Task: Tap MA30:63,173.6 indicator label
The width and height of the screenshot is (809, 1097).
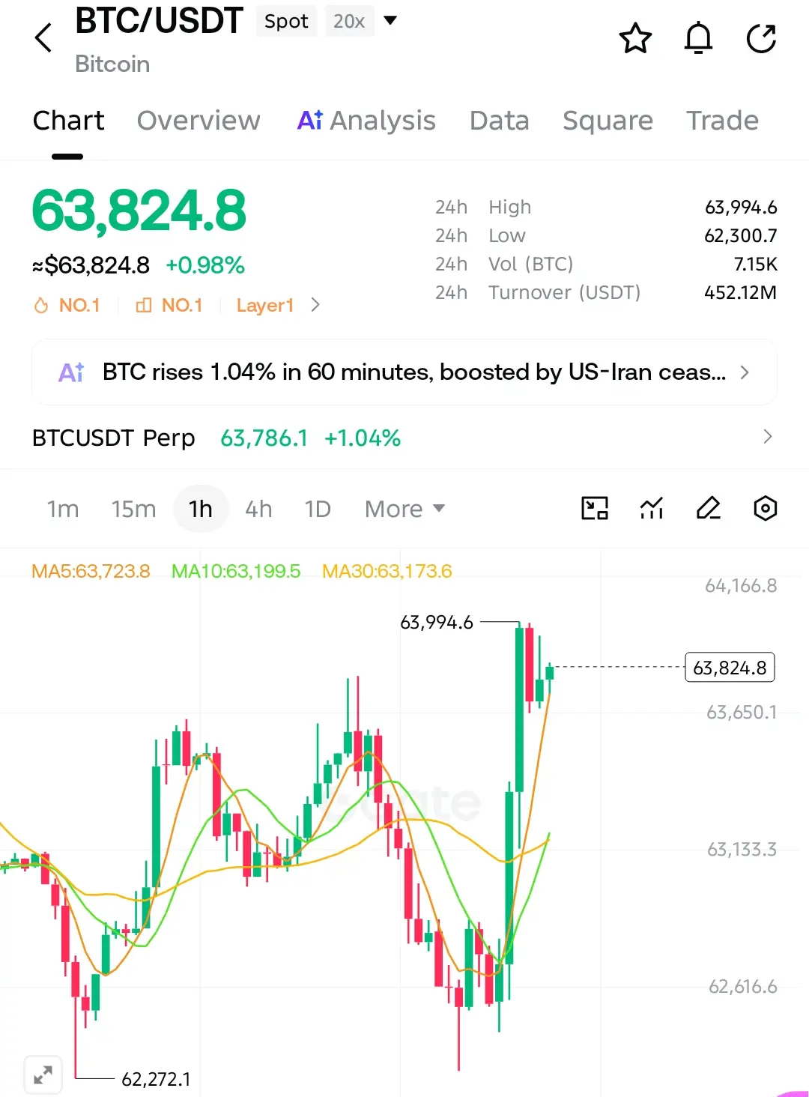Action: (387, 571)
